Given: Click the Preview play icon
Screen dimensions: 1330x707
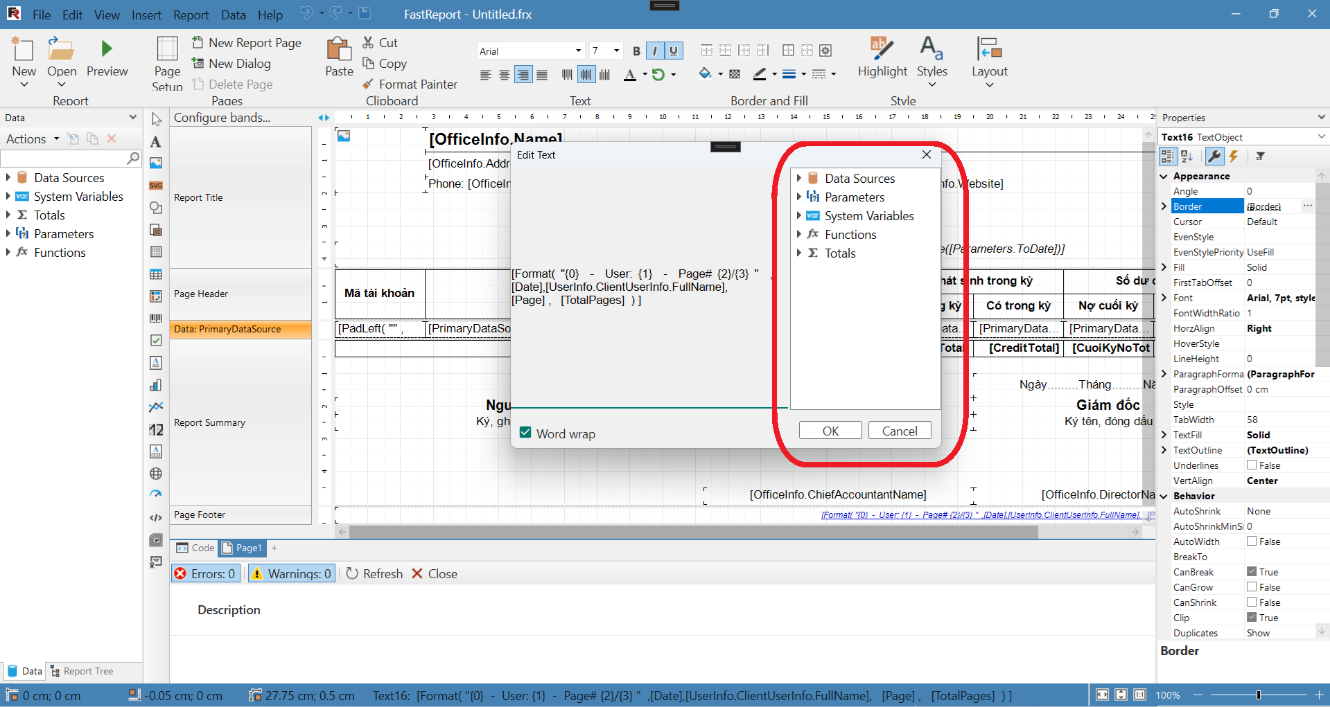Looking at the screenshot, I should (x=107, y=49).
